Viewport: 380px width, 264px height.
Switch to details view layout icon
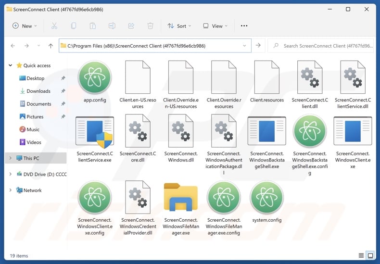[x=361, y=255]
